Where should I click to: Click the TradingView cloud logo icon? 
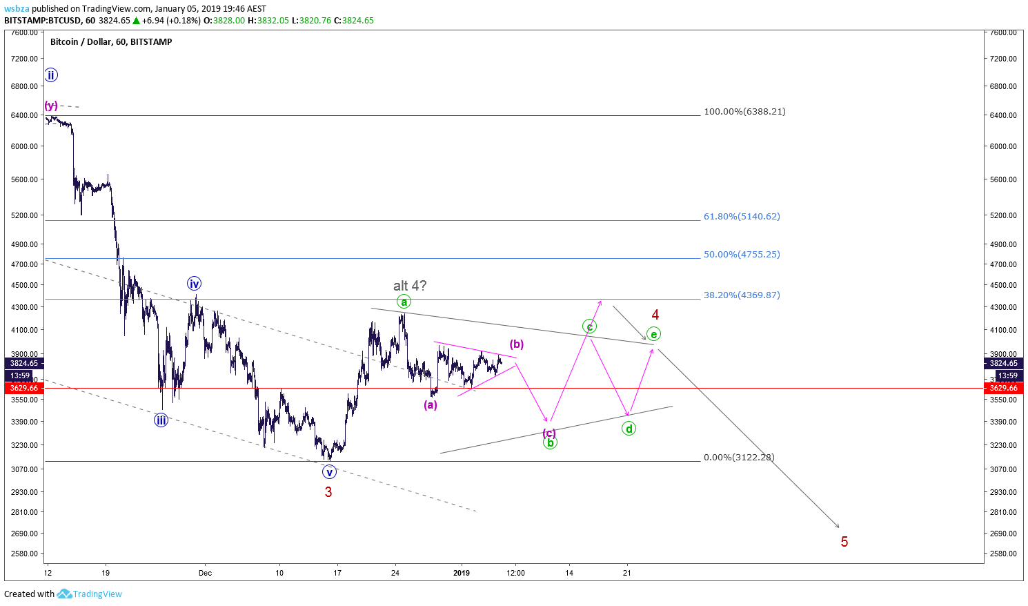(64, 594)
